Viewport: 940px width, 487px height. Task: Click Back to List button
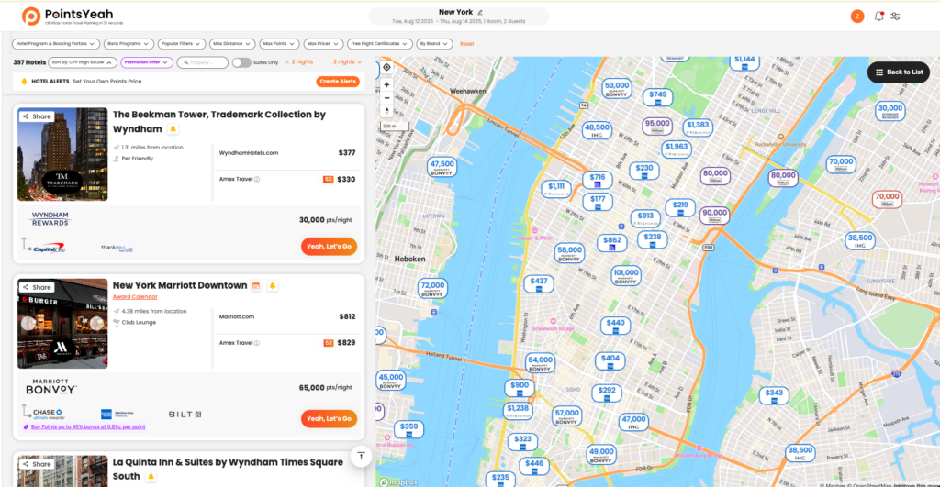click(899, 72)
